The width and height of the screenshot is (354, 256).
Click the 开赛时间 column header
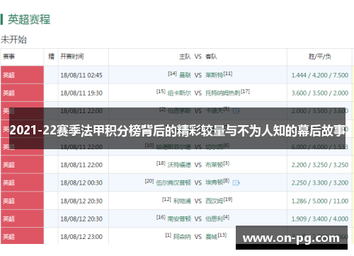72,57
